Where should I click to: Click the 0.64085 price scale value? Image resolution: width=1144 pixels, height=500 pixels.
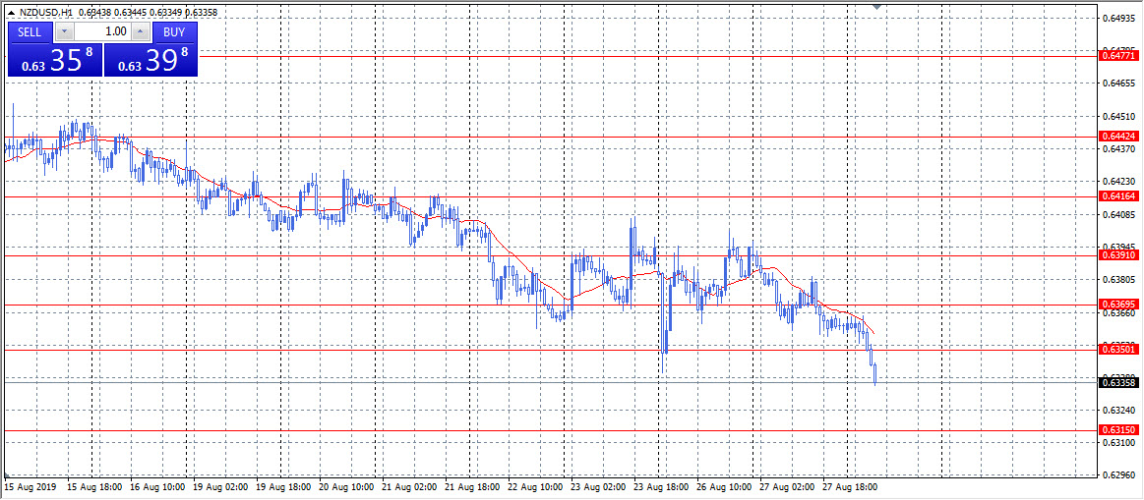point(1117,215)
